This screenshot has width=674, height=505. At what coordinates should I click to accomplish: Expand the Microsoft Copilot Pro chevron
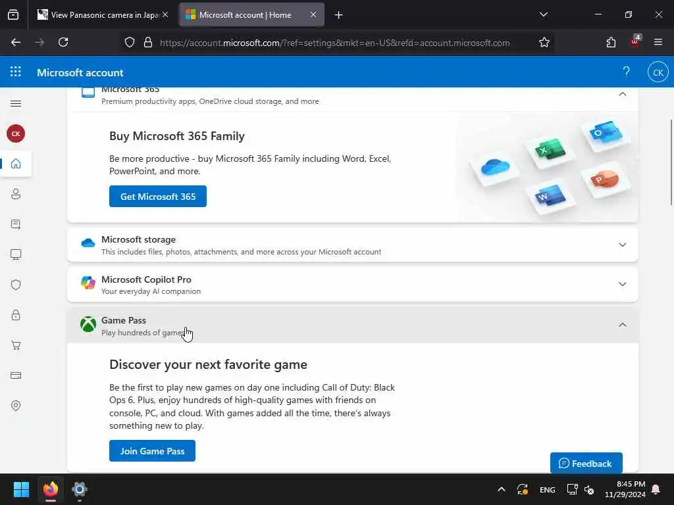(x=623, y=284)
